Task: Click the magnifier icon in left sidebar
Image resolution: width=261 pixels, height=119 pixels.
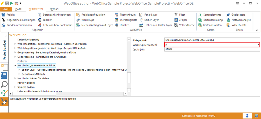Action: (5, 84)
